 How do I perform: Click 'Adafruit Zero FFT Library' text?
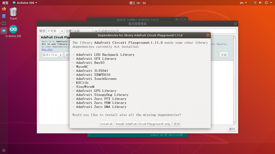(101, 99)
